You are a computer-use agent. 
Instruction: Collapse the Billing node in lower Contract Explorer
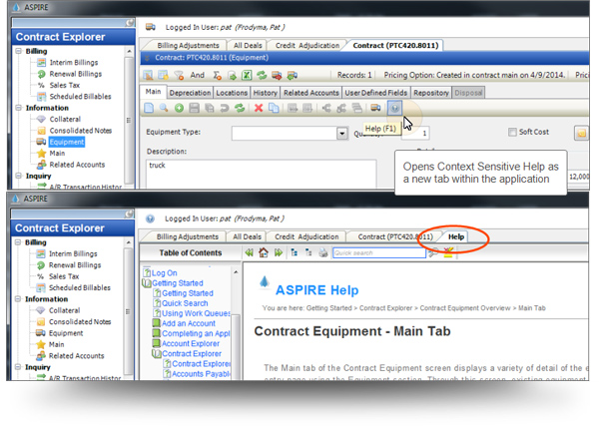(x=18, y=242)
